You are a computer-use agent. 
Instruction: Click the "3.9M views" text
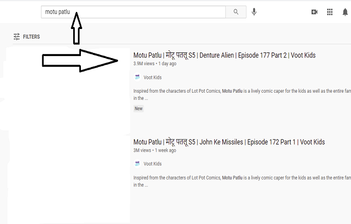point(144,64)
